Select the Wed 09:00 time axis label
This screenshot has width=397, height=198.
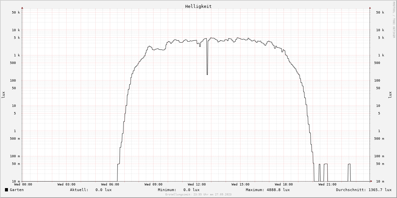tap(154, 184)
